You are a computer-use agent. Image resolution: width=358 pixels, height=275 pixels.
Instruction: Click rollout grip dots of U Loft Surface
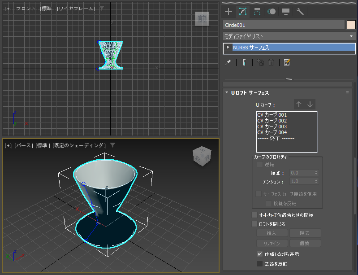(347, 92)
